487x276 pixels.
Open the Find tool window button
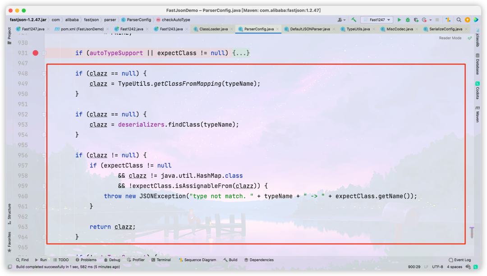coord(23,260)
